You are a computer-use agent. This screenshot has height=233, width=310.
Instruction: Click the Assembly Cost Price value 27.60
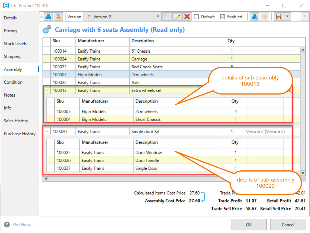click(x=195, y=201)
